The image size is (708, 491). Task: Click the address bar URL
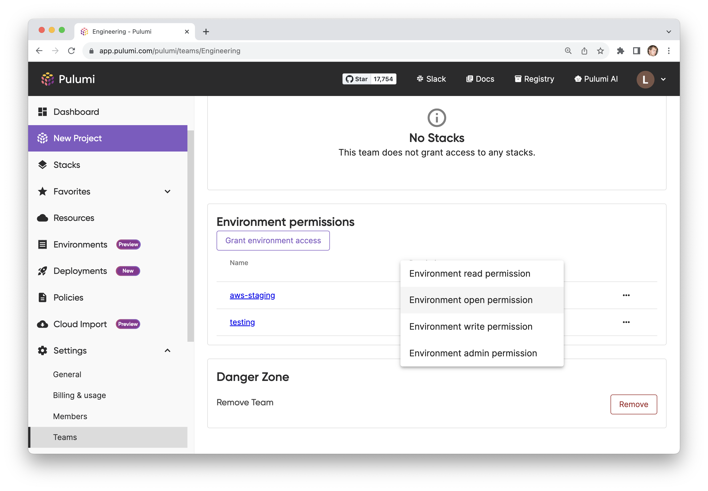point(170,51)
